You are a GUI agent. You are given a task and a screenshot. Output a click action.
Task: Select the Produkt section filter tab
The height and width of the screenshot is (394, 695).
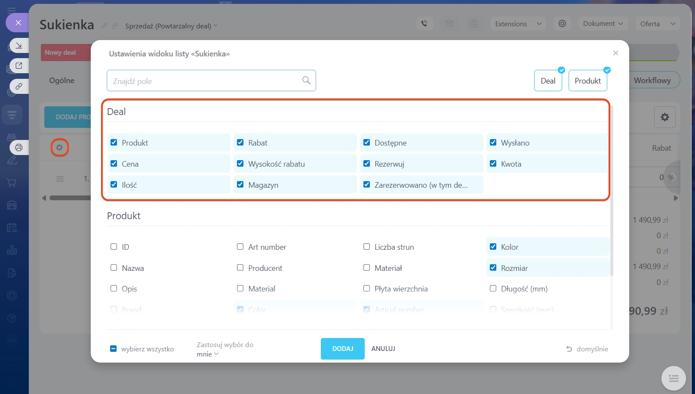point(587,81)
